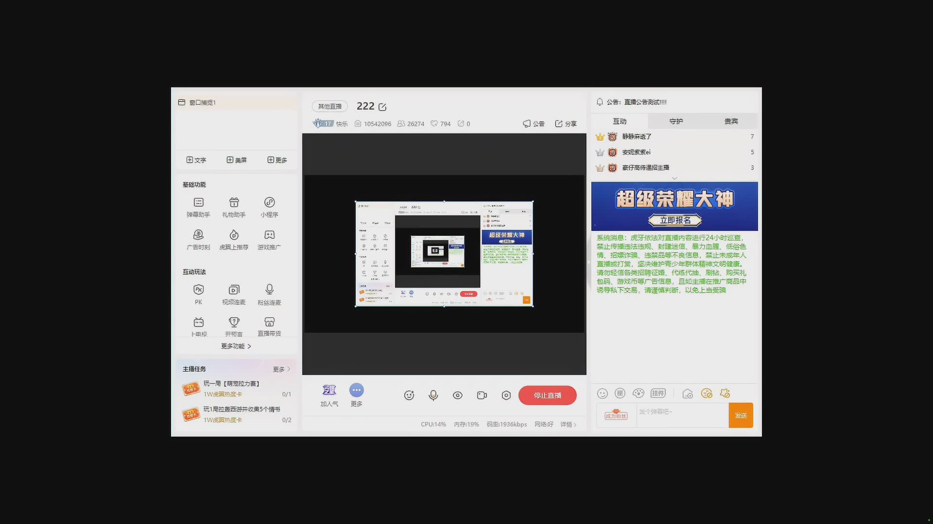
Task: Open the beauty face effects icon
Action: [409, 395]
